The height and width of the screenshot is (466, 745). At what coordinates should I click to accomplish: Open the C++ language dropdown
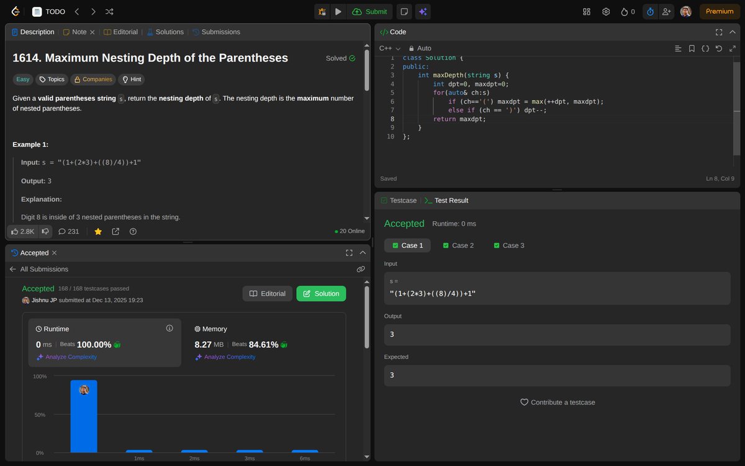[x=390, y=48]
